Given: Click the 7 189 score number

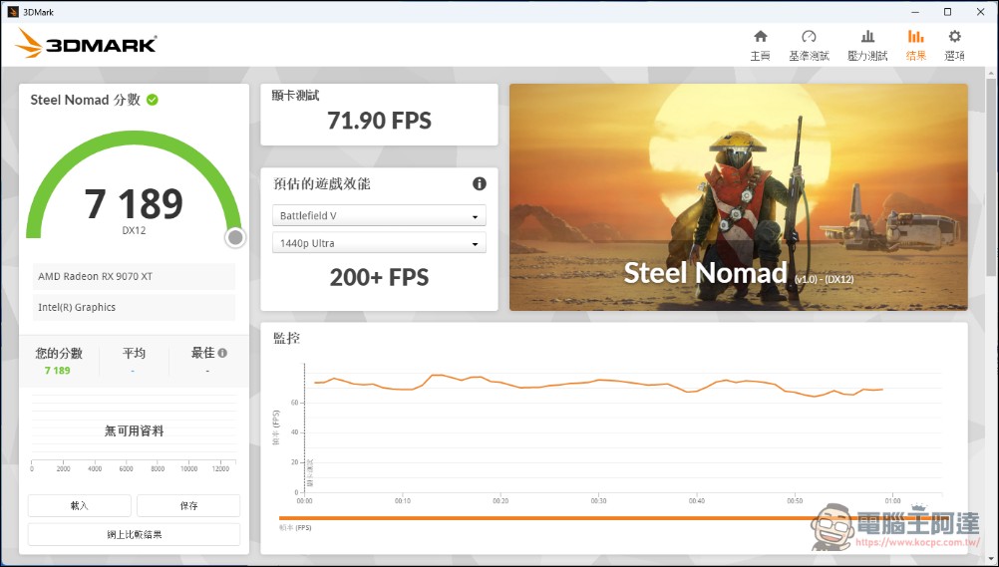Looking at the screenshot, I should point(134,204).
